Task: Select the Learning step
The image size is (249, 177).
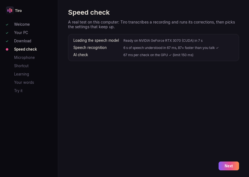Action: click(21, 74)
